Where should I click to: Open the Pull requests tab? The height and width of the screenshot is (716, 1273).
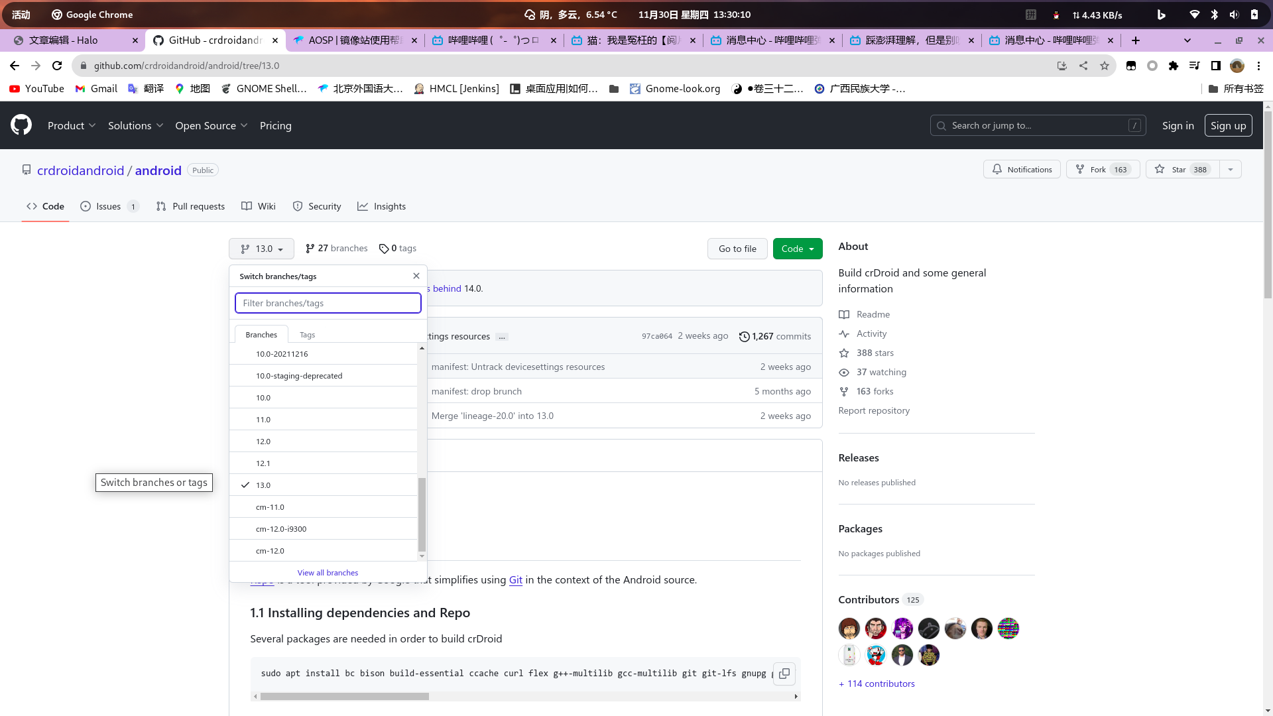tap(190, 206)
